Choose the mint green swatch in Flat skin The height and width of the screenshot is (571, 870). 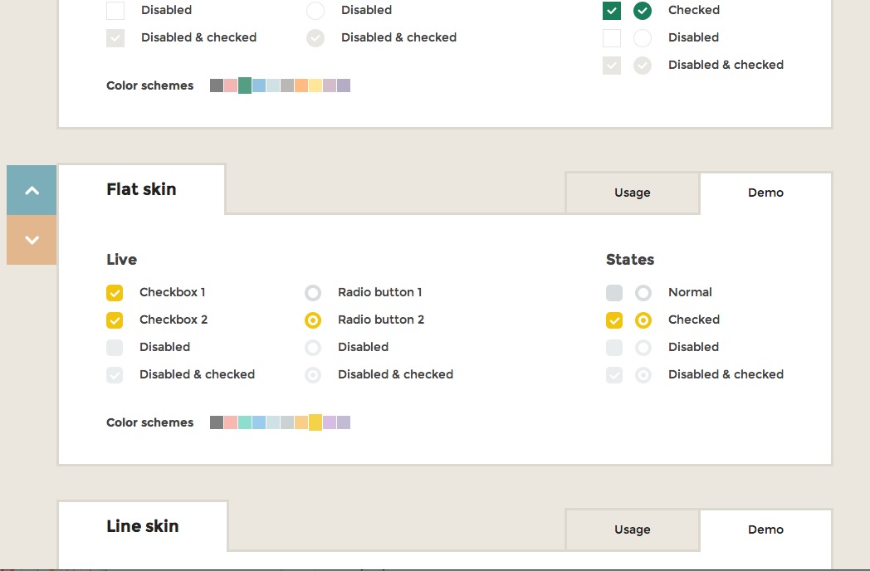(x=245, y=422)
